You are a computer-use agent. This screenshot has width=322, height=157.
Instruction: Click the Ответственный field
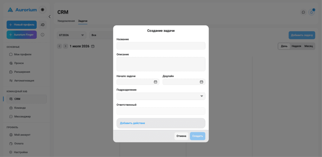tap(161, 111)
